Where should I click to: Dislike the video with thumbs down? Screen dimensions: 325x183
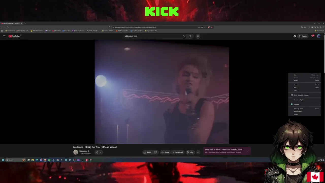click(x=155, y=152)
